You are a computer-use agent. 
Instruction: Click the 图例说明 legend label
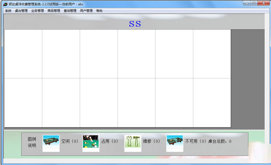click(32, 142)
